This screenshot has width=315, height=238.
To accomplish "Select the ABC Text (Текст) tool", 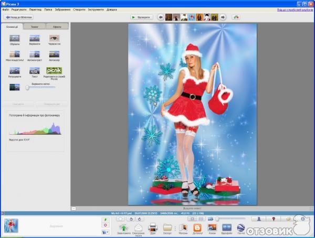I will coord(35,70).
